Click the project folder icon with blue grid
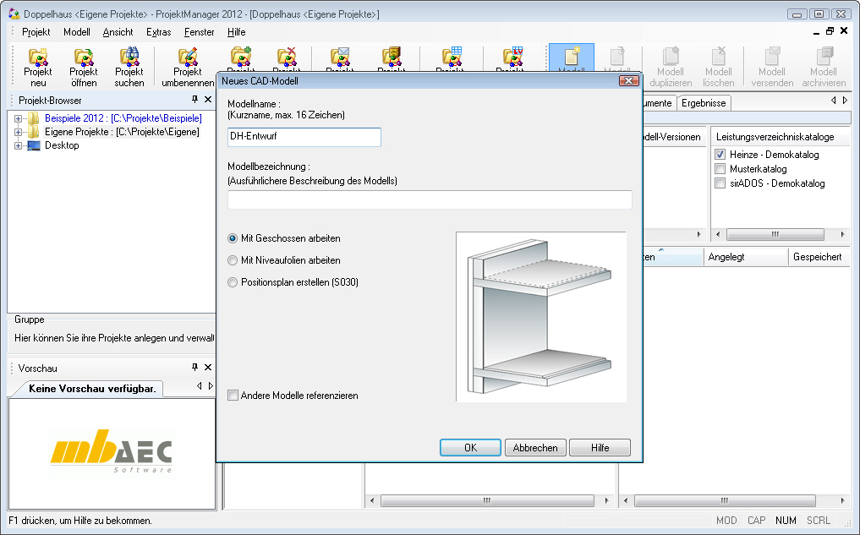The height and width of the screenshot is (535, 860). (x=452, y=57)
